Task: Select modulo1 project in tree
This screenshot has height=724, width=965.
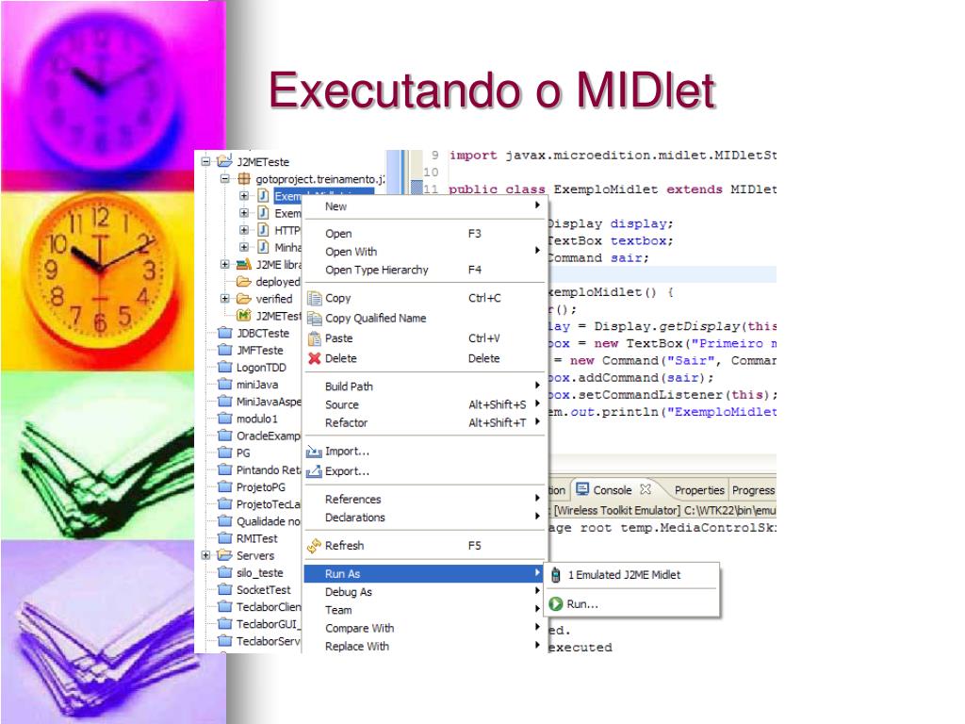Action: click(256, 419)
